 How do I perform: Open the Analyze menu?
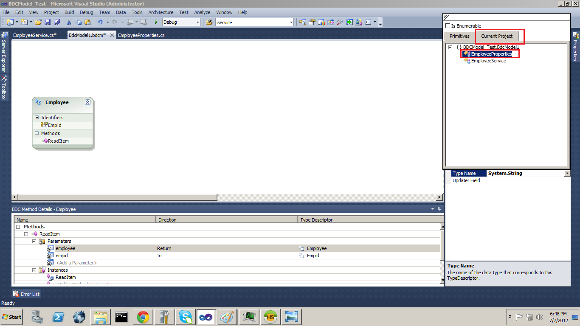tap(203, 12)
